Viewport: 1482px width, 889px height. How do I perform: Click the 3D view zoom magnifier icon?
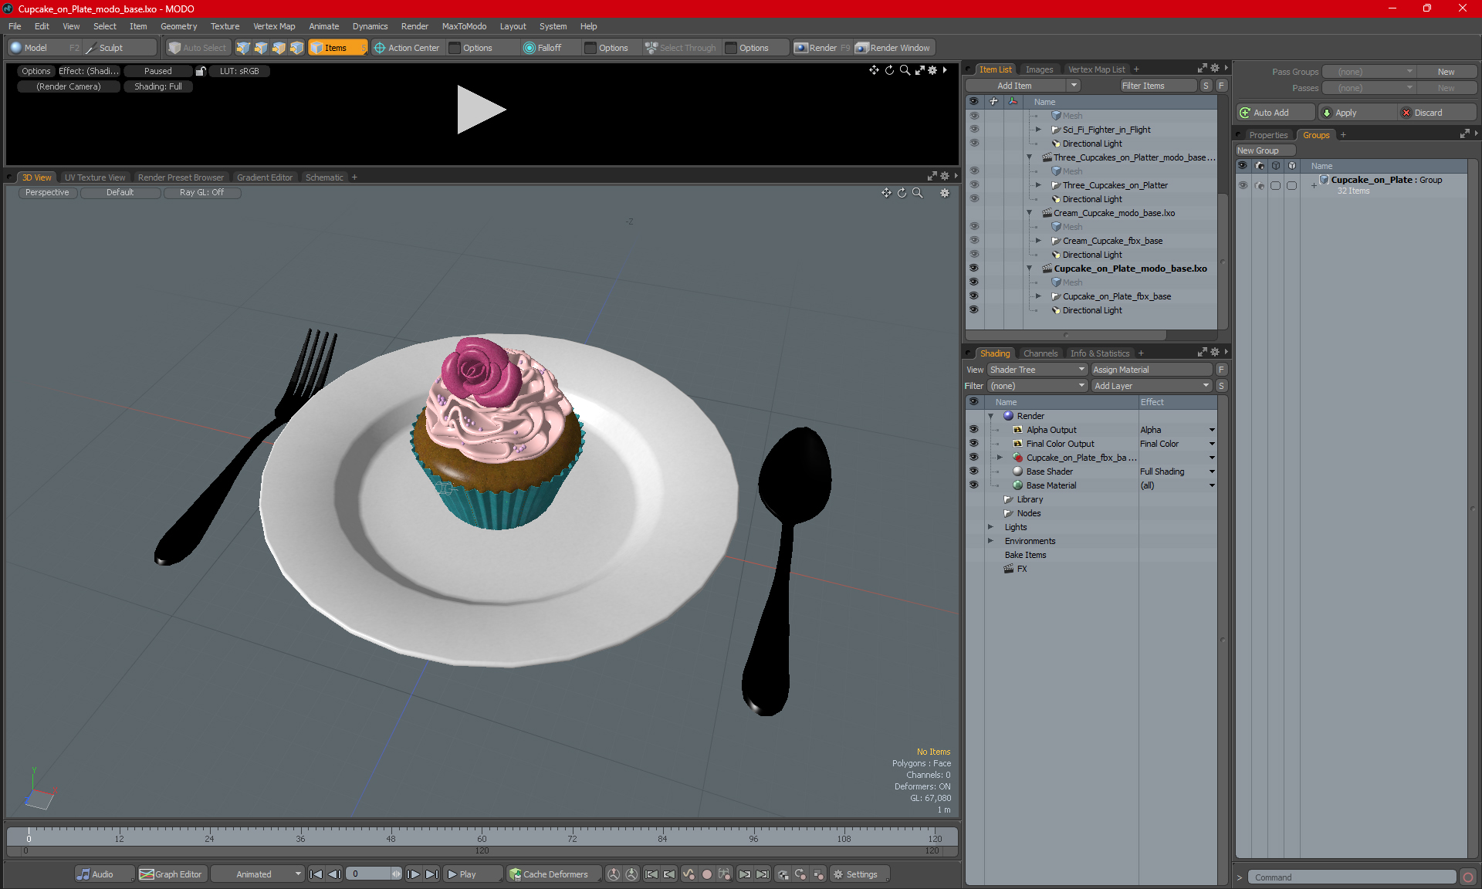click(917, 193)
